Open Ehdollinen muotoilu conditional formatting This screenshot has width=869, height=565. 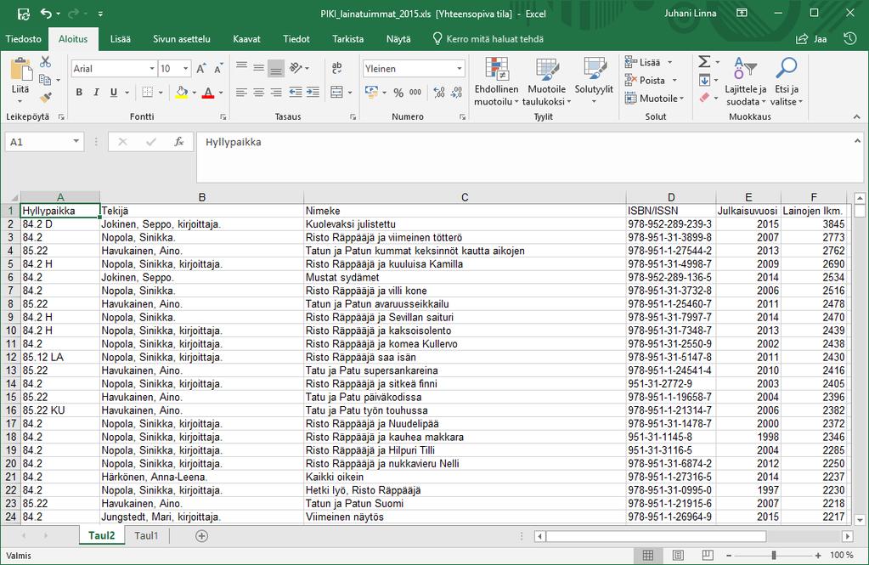(497, 81)
